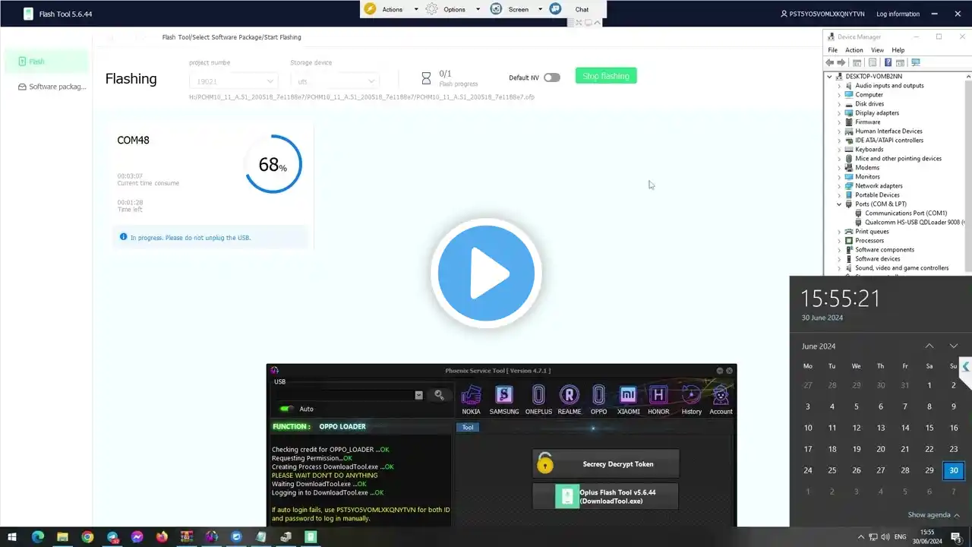Select June 30 in the calendar
This screenshot has height=547, width=972.
pyautogui.click(x=954, y=470)
